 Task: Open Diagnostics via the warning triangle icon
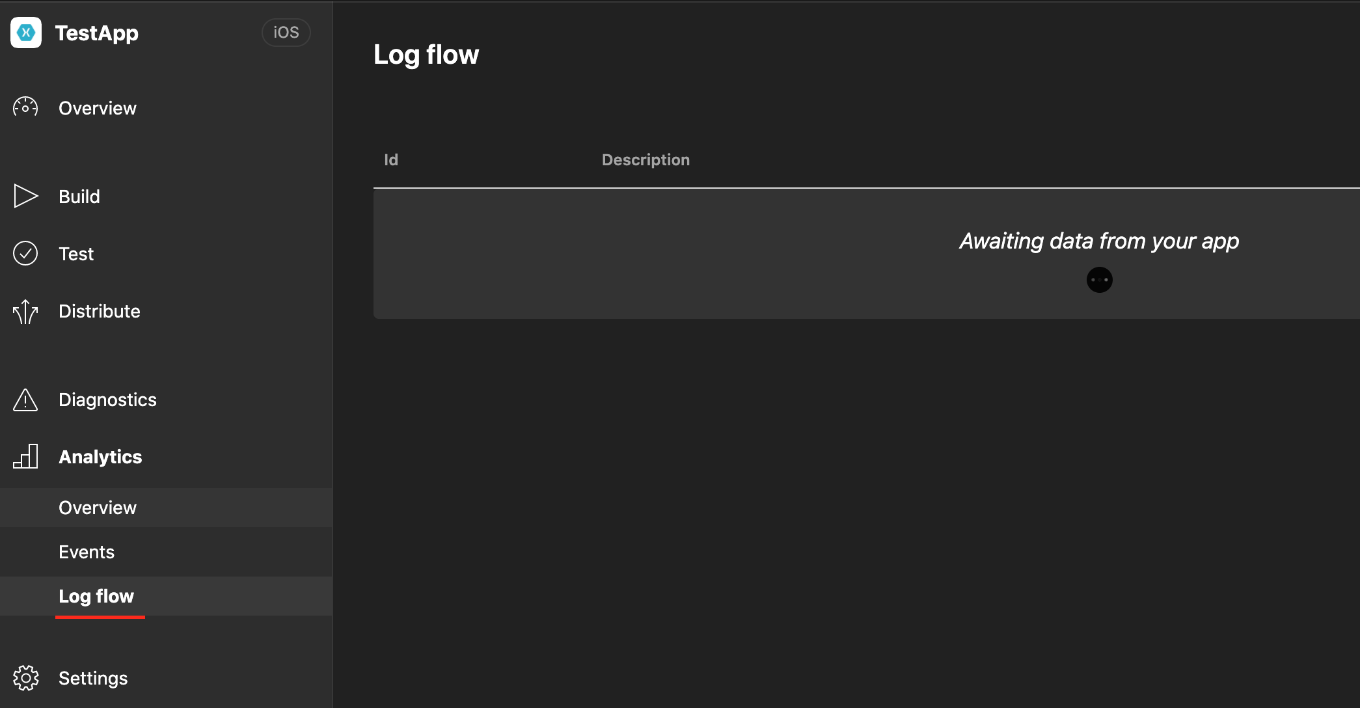[x=25, y=400]
